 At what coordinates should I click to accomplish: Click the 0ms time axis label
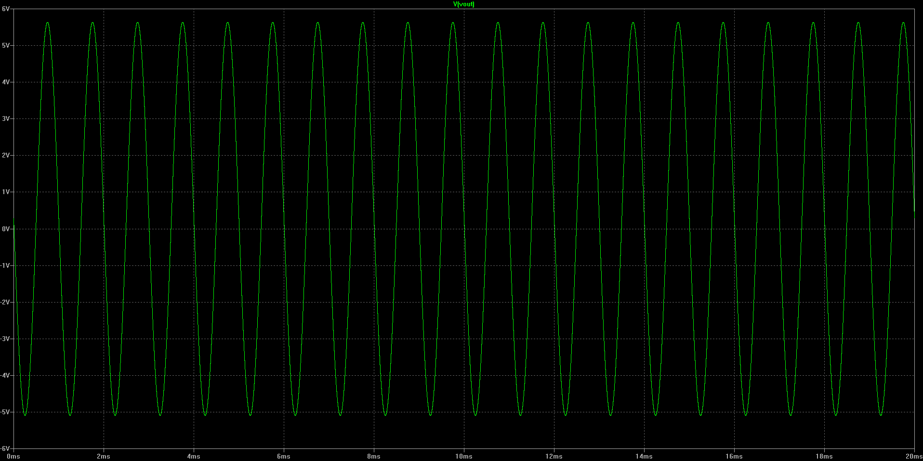13,456
